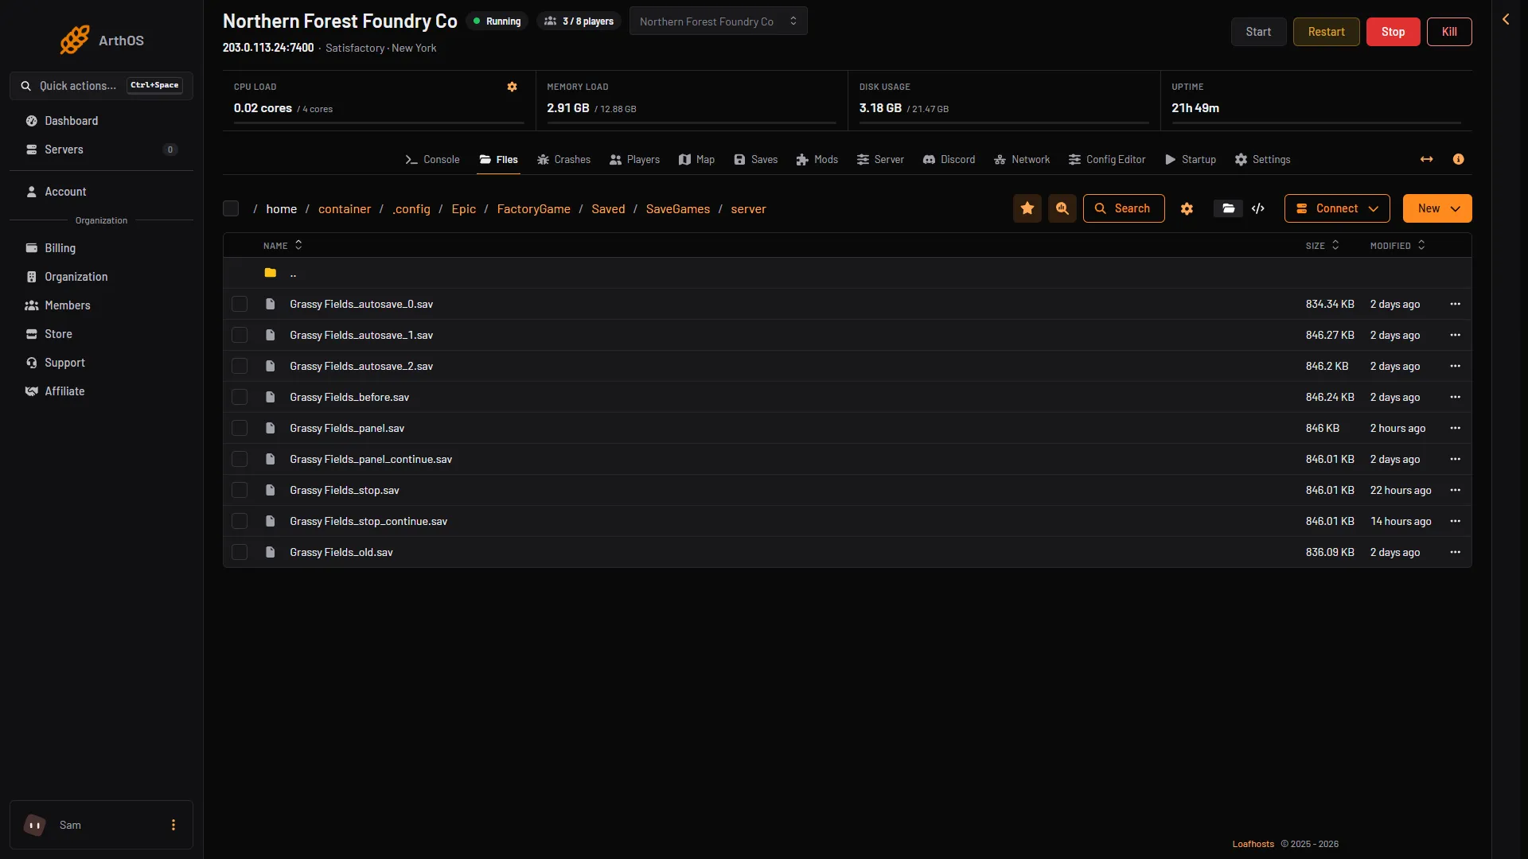Open the Config Editor tab
This screenshot has height=859, width=1528.
click(x=1107, y=159)
